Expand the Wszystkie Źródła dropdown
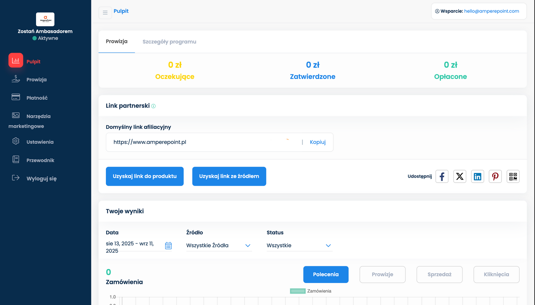Viewport: 535px width, 305px height. [x=219, y=246]
